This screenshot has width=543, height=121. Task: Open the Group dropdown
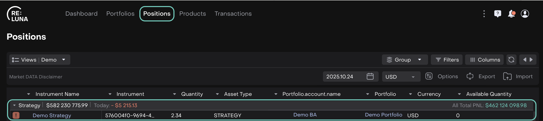point(405,60)
